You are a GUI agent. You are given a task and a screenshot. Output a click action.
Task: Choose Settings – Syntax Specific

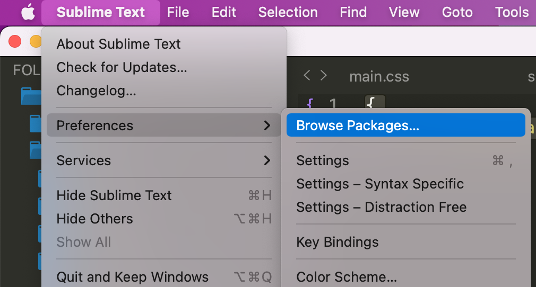point(380,184)
